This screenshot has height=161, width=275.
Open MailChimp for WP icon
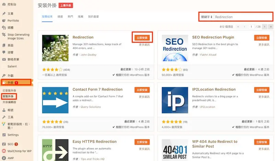[x=4, y=151]
